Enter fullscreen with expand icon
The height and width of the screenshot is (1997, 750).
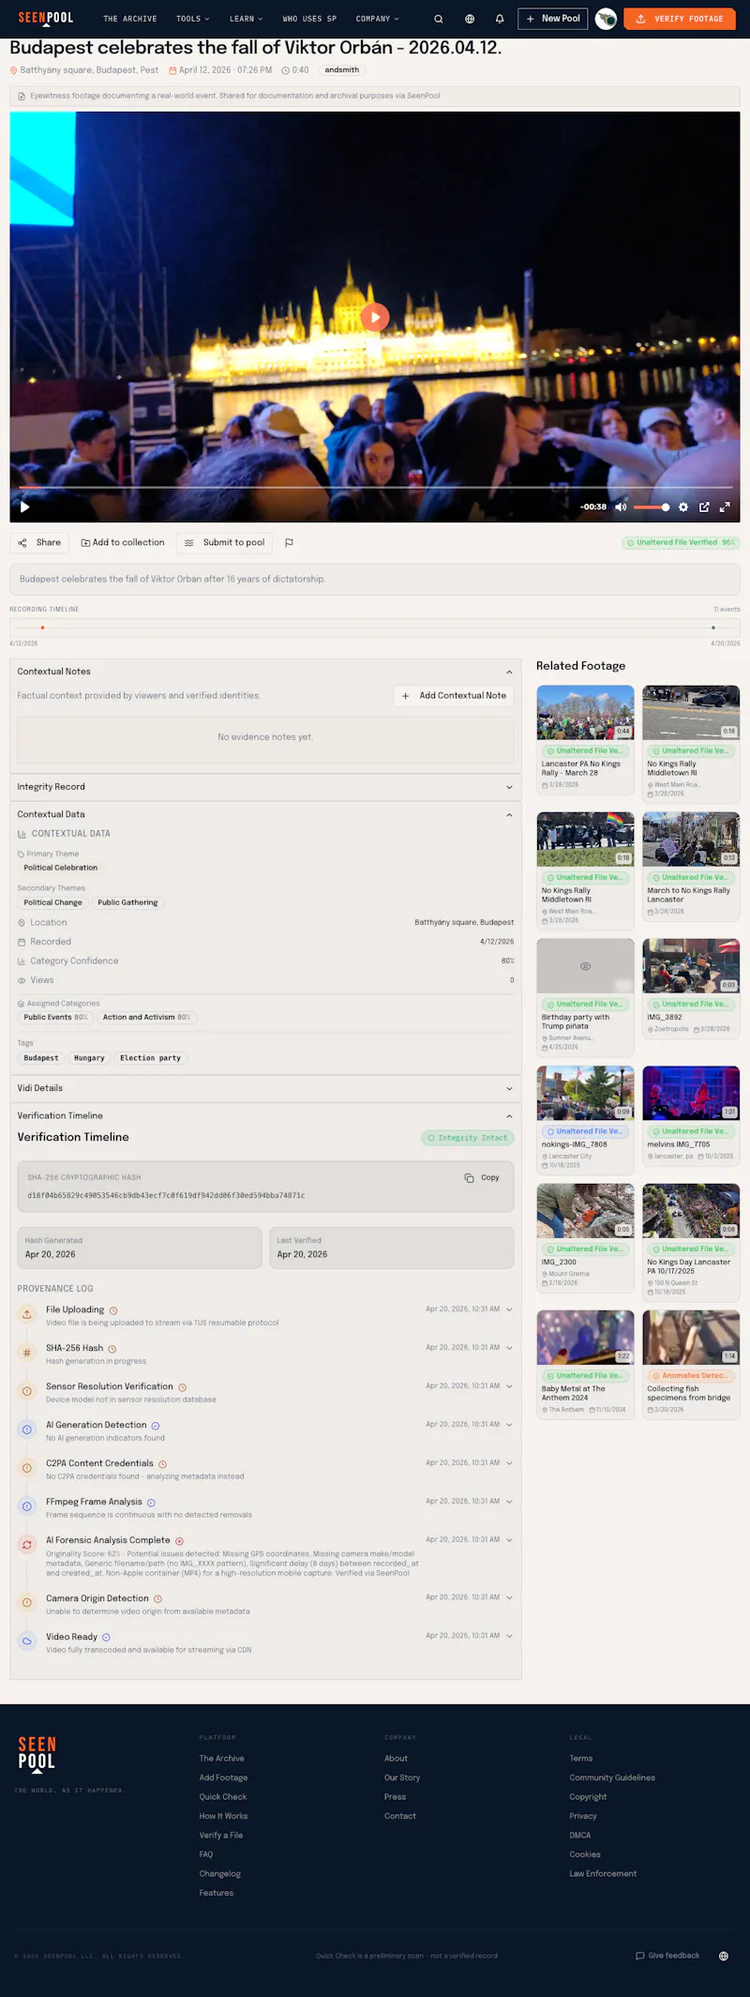pyautogui.click(x=725, y=507)
